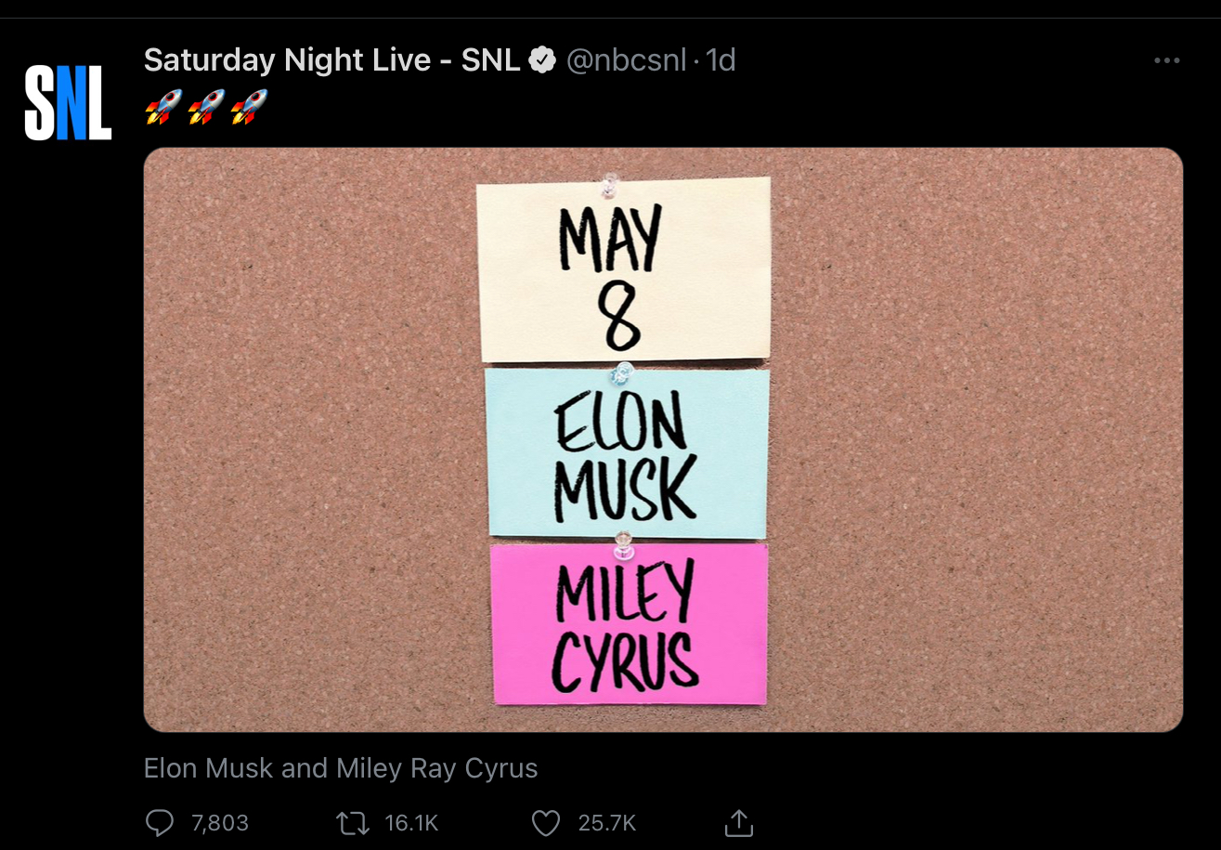The height and width of the screenshot is (850, 1221).
Task: Retweet using the arrows icon
Action: tap(353, 823)
